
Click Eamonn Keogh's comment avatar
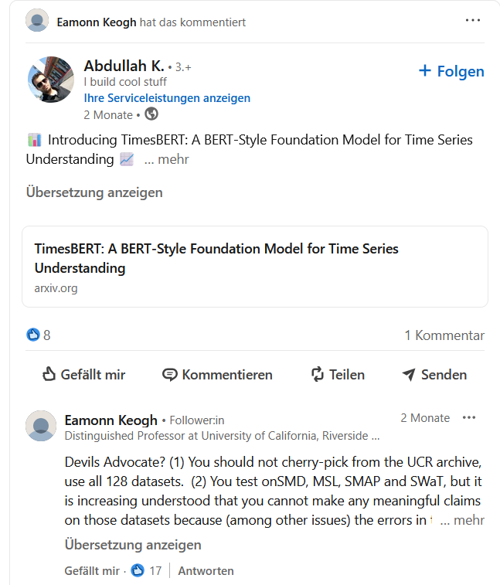(x=41, y=426)
